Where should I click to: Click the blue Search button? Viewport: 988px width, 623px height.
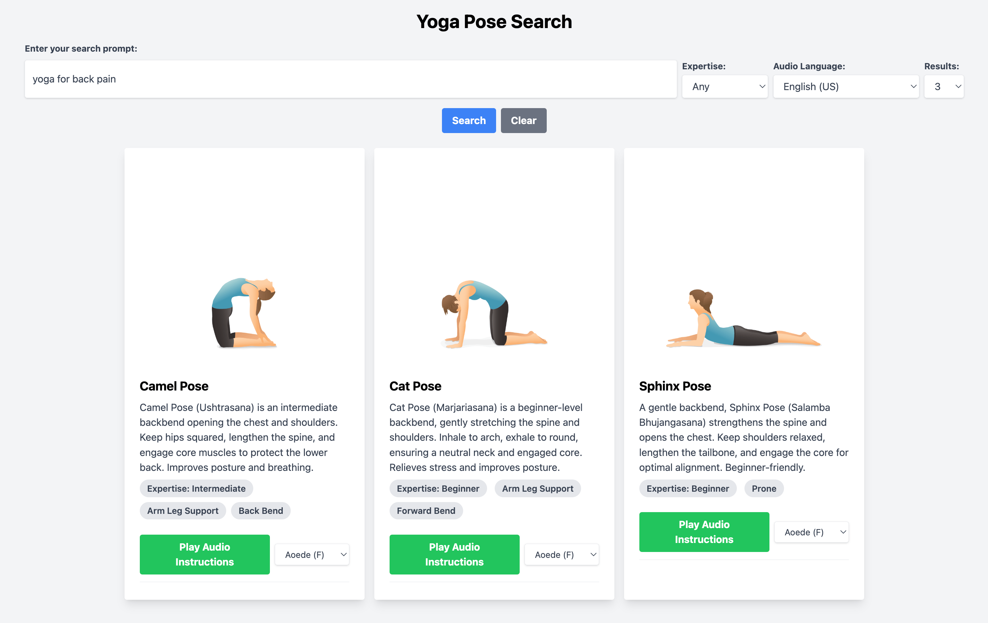point(469,121)
